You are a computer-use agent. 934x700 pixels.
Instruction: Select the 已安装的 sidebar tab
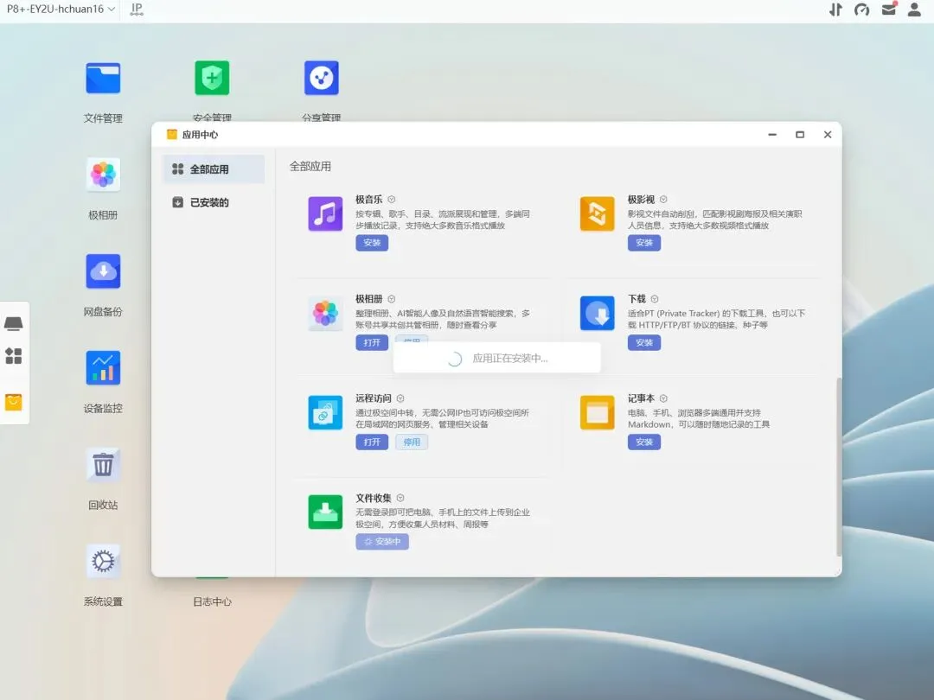(x=214, y=202)
